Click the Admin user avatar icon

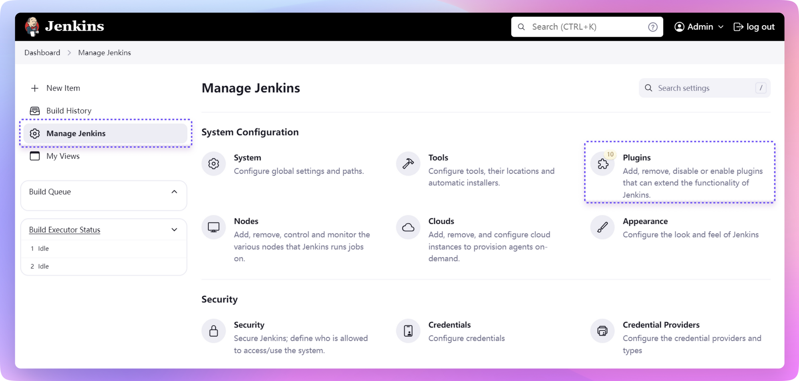679,27
